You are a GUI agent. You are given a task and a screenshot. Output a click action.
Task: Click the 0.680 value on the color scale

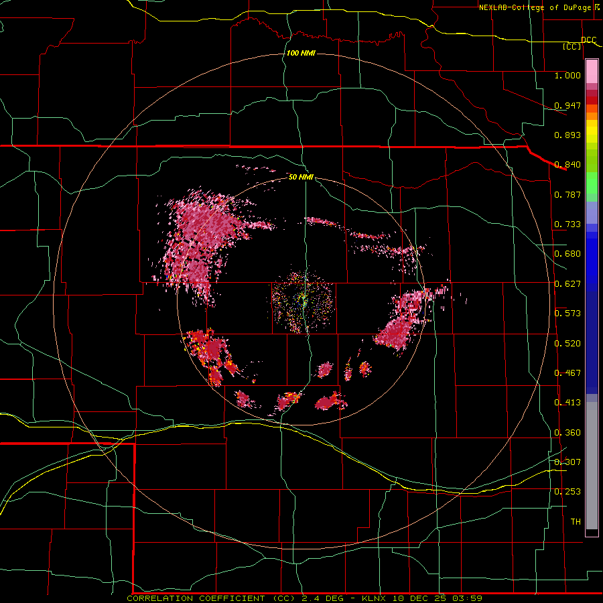pos(567,254)
